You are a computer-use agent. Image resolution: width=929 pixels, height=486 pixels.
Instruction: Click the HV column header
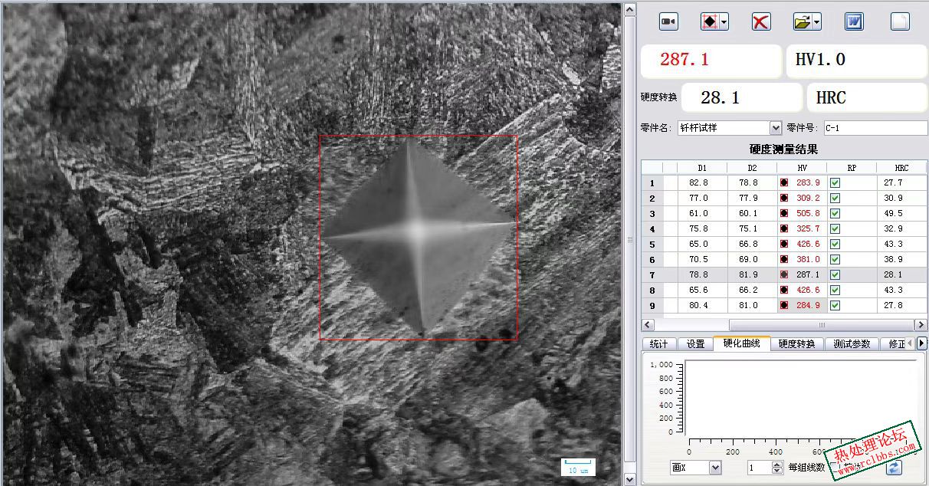(x=802, y=167)
